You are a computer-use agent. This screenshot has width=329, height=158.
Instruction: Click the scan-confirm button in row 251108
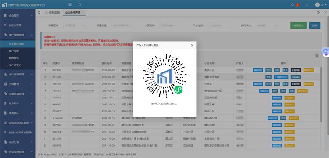tap(296, 77)
